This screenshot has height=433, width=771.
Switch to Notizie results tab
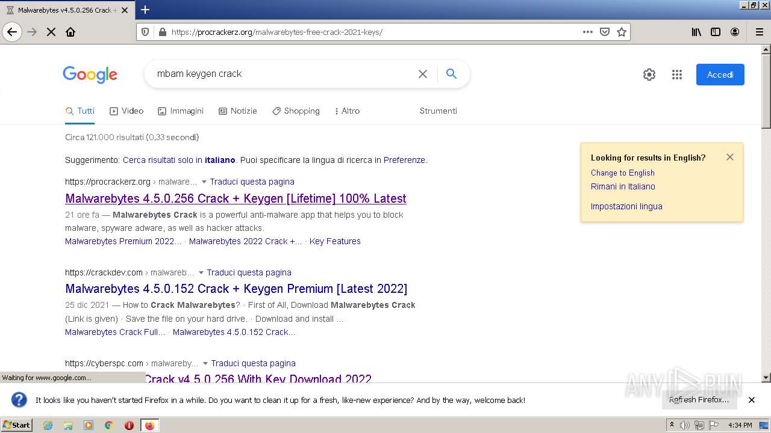238,111
